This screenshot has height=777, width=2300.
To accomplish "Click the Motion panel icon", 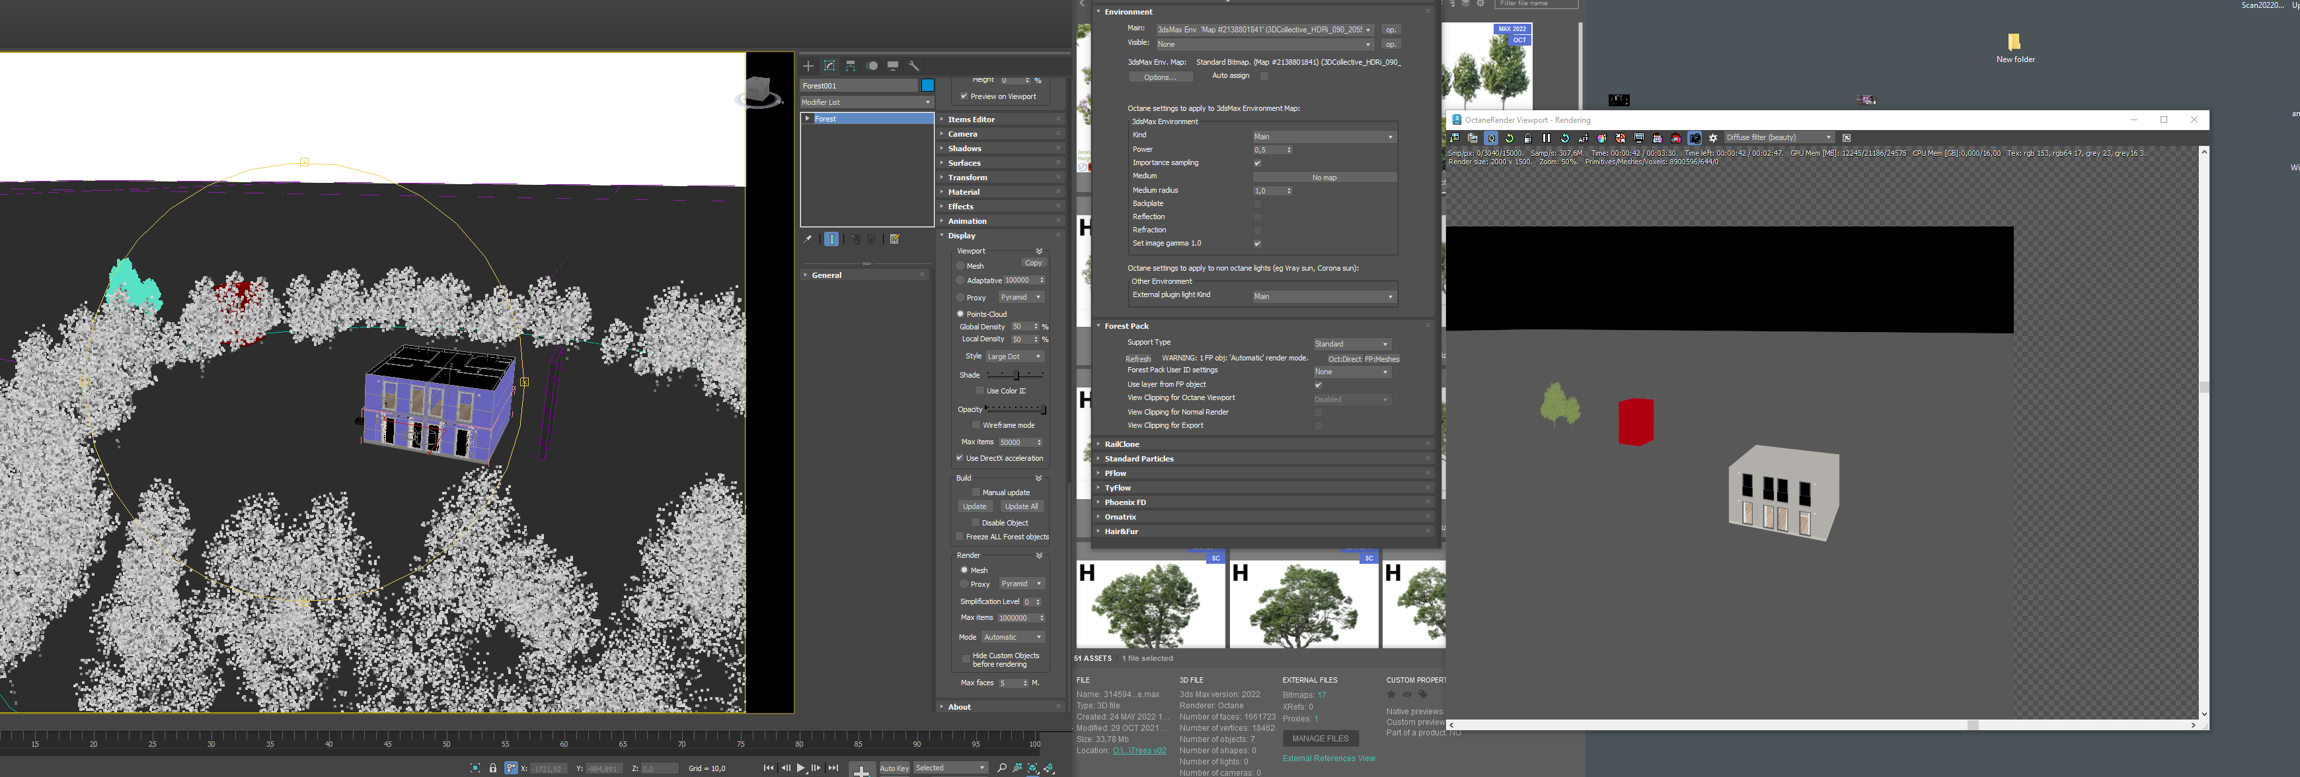I will click(x=872, y=66).
